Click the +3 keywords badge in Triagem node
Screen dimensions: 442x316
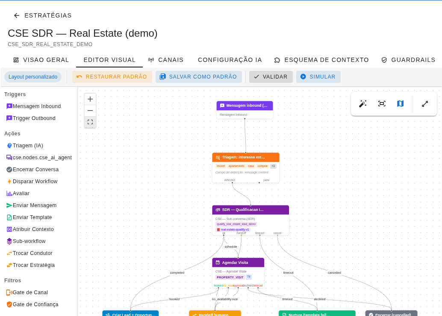click(x=273, y=166)
